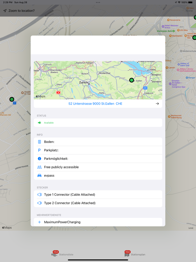Select the Free publicly accessible row
Viewport: 196px width, 262px height.
[98, 167]
